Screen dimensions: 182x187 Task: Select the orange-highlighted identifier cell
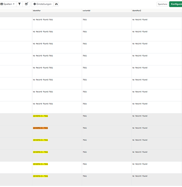(x=40, y=128)
